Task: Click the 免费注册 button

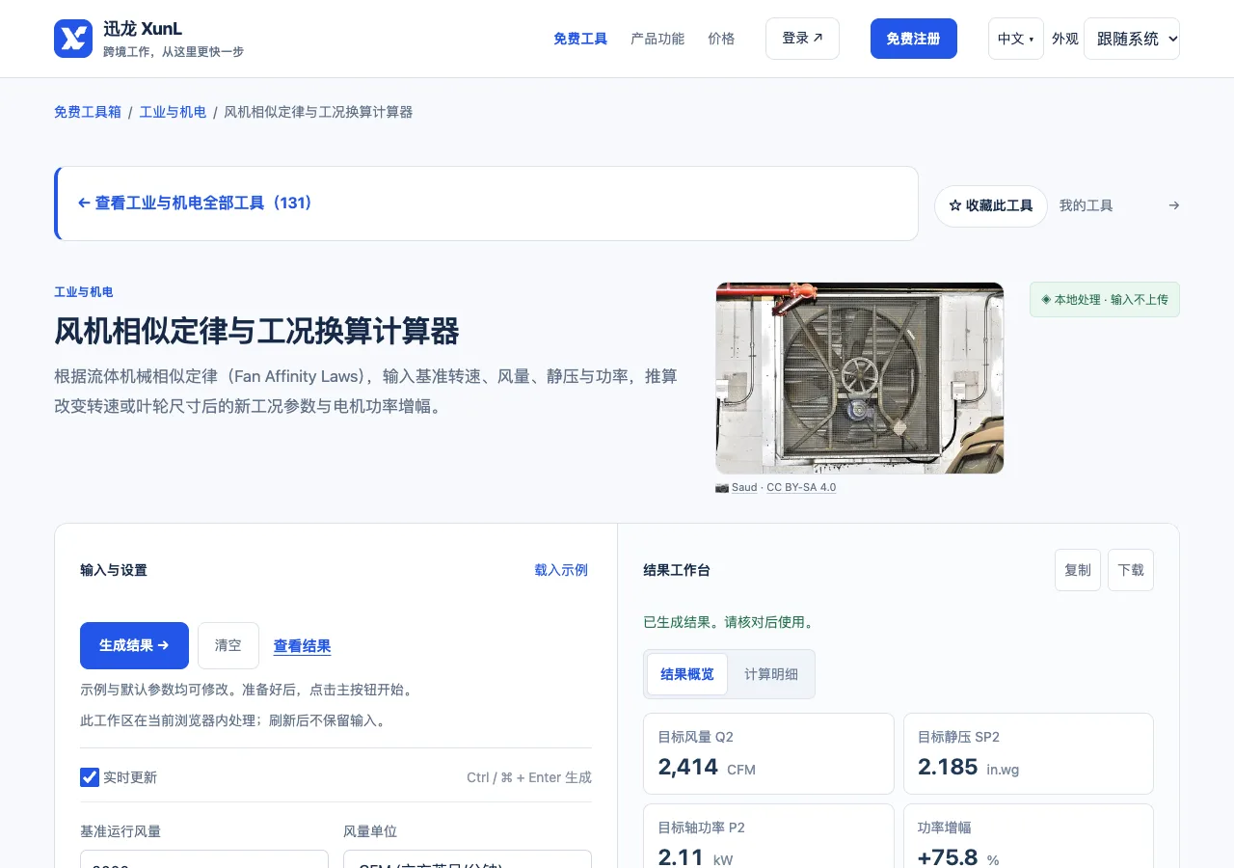Action: pos(914,39)
